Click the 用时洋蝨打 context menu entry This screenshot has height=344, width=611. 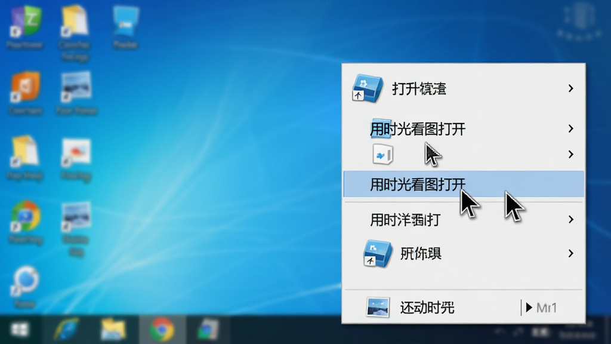(x=463, y=220)
